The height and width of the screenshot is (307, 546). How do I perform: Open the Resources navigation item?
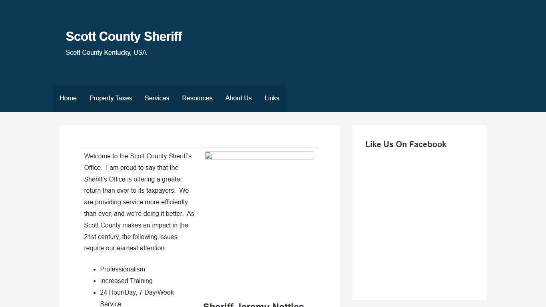(197, 98)
